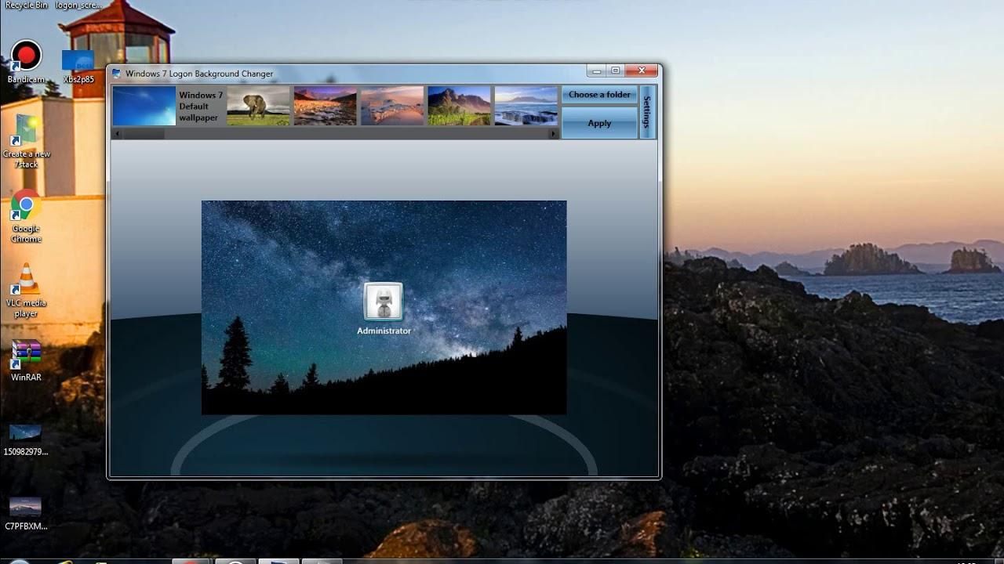Viewport: 1004px width, 564px height.
Task: Open the Recycle Bin desktop icon
Action: pyautogui.click(x=27, y=5)
